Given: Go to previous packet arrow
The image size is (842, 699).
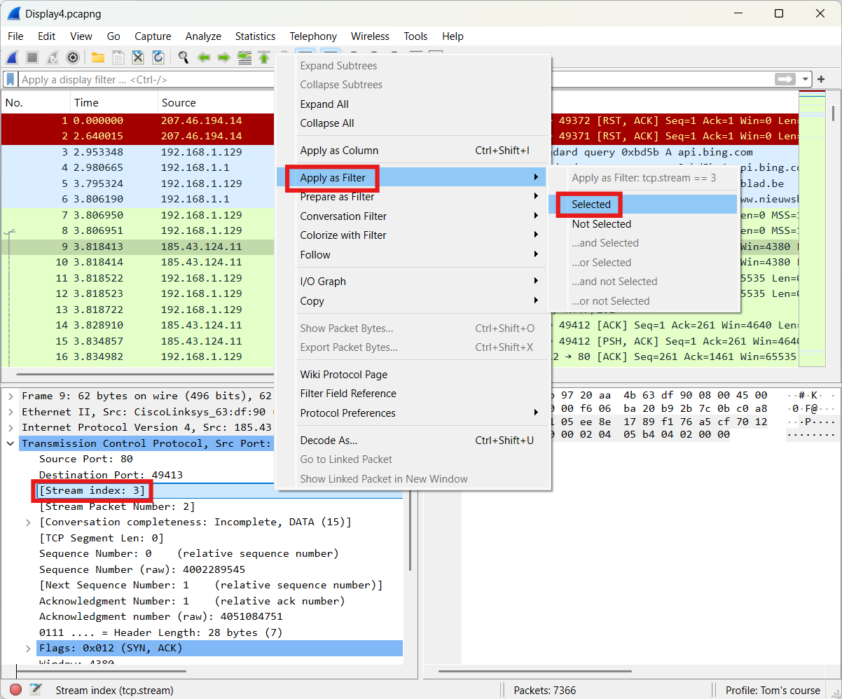Looking at the screenshot, I should 204,57.
